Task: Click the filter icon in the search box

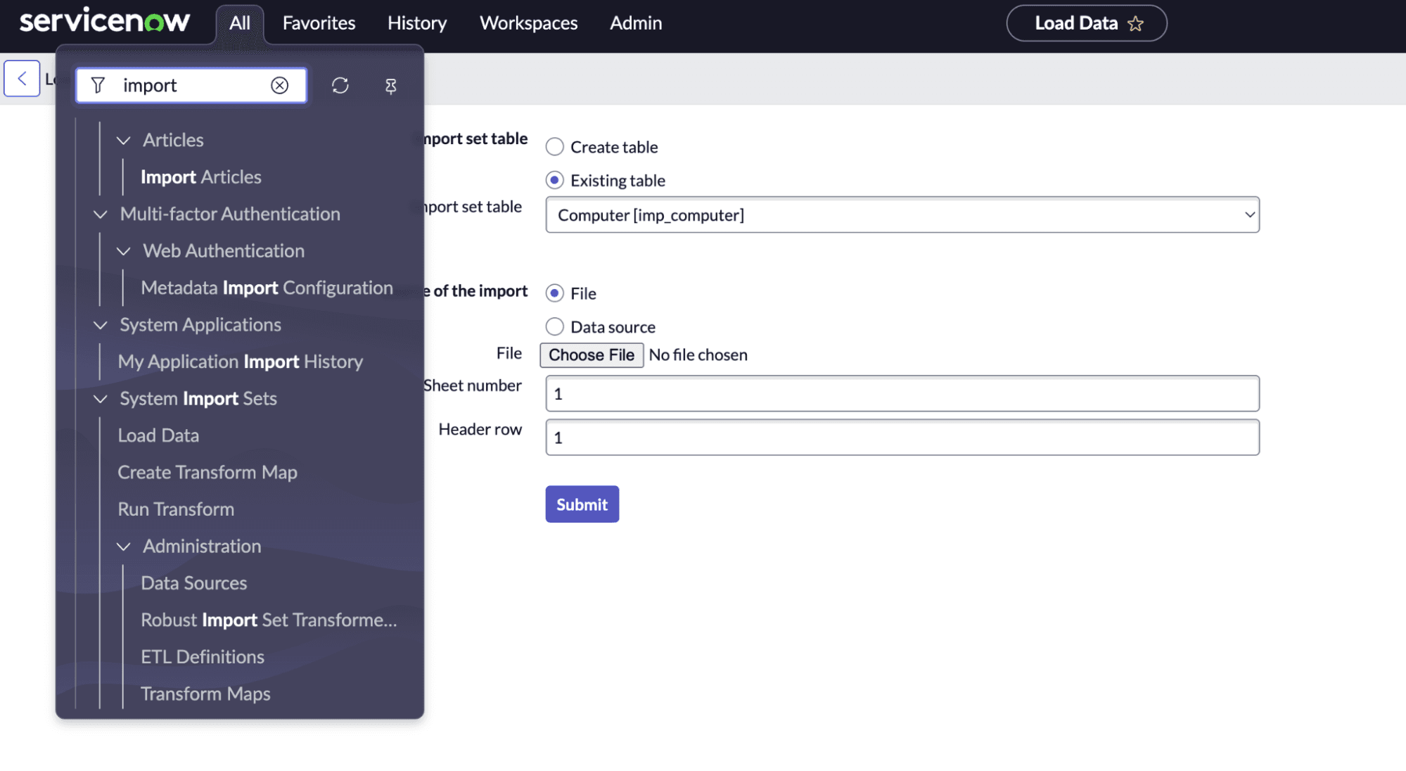Action: 97,84
